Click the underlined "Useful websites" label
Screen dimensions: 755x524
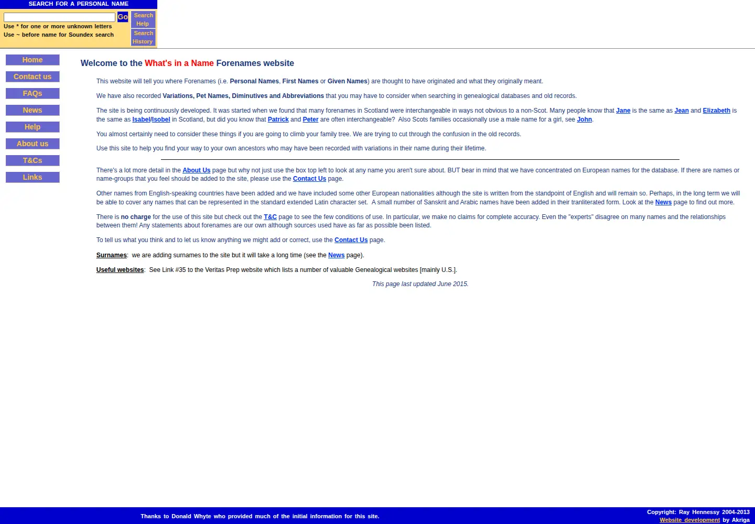click(x=120, y=270)
